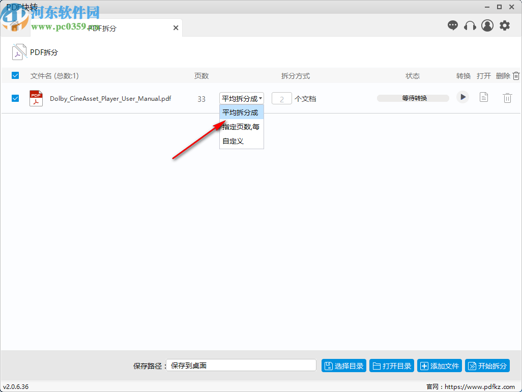Close the PDF拆分 tab

176,28
